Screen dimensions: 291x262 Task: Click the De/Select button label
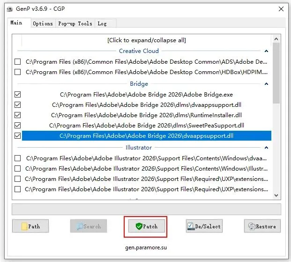click(208, 226)
